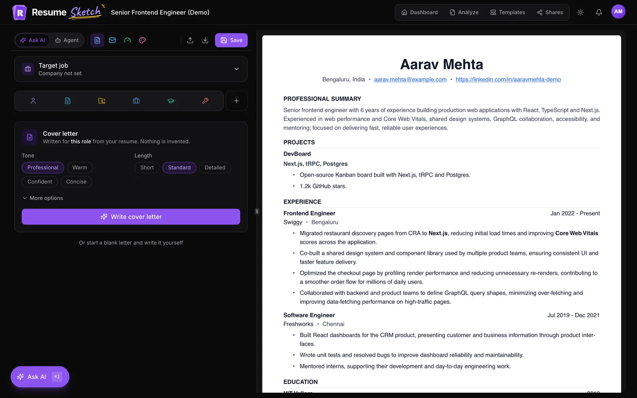Click the Save button
Screen dimensions: 637x398
tap(231, 40)
